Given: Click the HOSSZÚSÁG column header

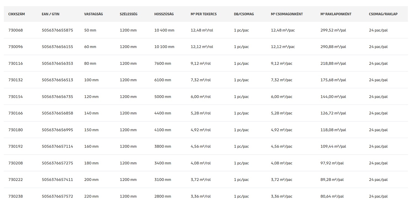Looking at the screenshot, I should pyautogui.click(x=164, y=14).
